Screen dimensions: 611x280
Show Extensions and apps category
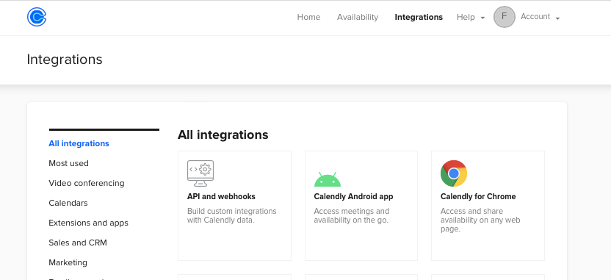point(88,223)
